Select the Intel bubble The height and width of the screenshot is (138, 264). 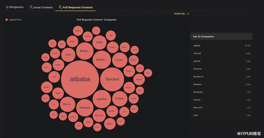[53, 115]
